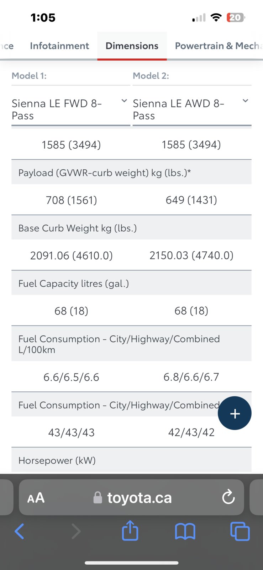
Task: Expand Model 1 dropdown chevron
Action: (124, 101)
